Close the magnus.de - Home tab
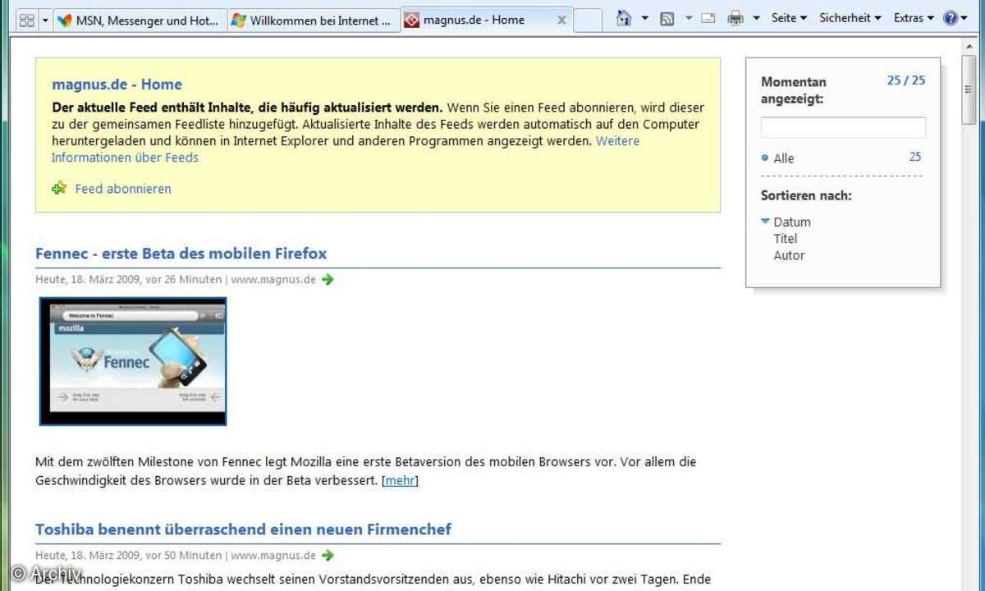The width and height of the screenshot is (985, 591). (x=561, y=21)
